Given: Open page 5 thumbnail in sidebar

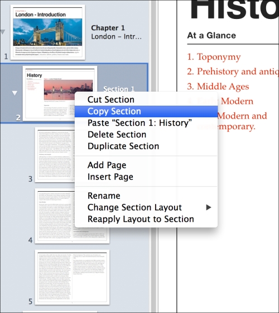Looking at the screenshot, I should click(72, 277).
